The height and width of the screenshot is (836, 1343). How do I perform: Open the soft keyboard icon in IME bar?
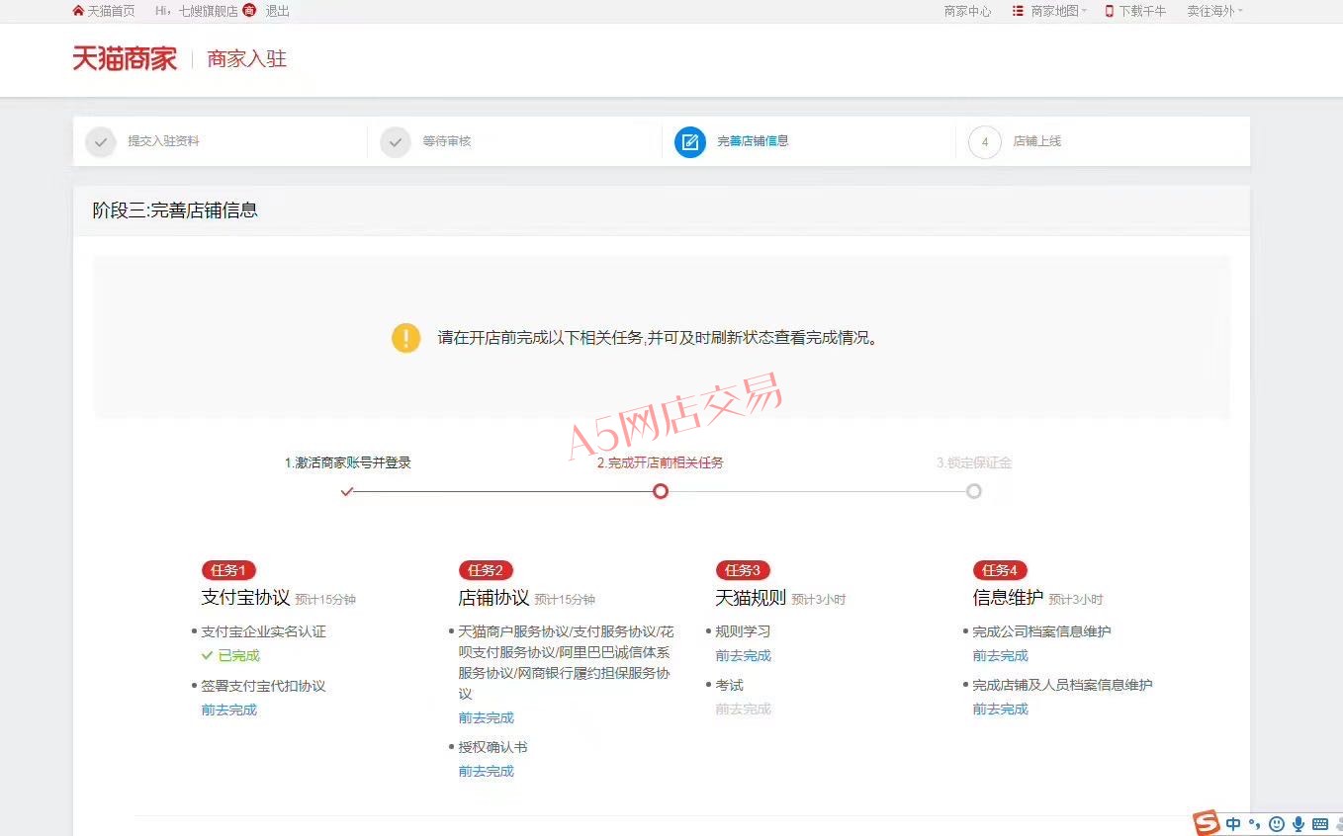pos(1320,824)
